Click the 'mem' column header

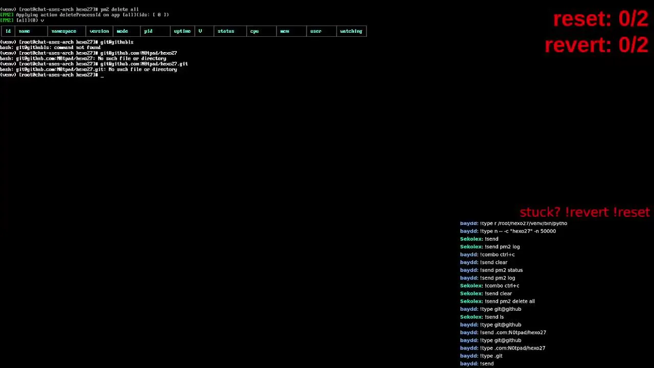tap(285, 31)
